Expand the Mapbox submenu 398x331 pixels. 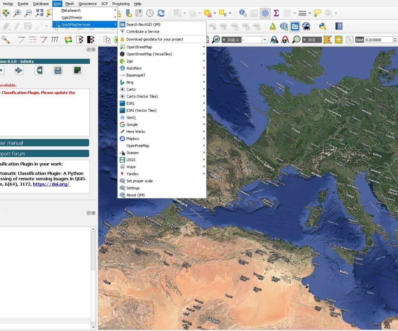tap(162, 139)
